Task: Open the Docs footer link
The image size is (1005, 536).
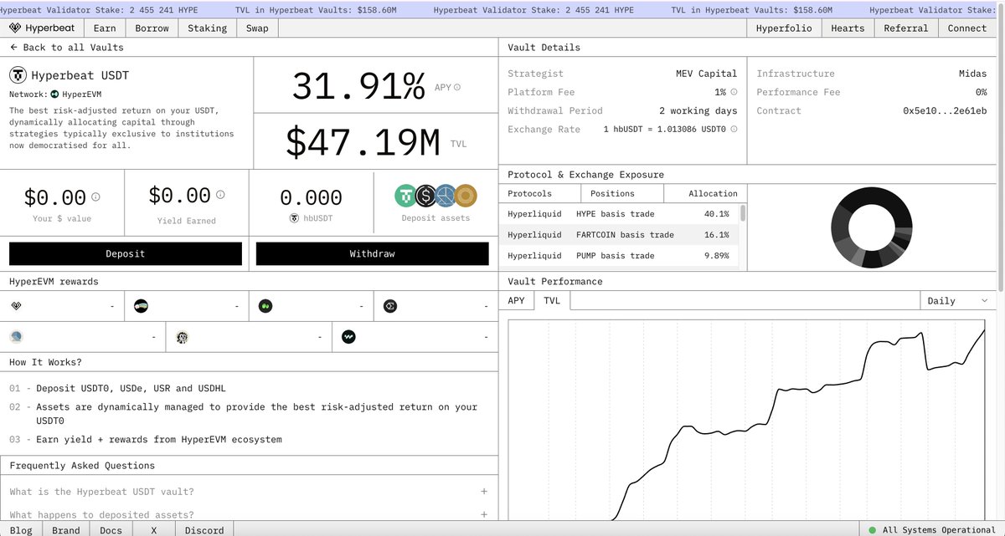Action: click(x=111, y=530)
